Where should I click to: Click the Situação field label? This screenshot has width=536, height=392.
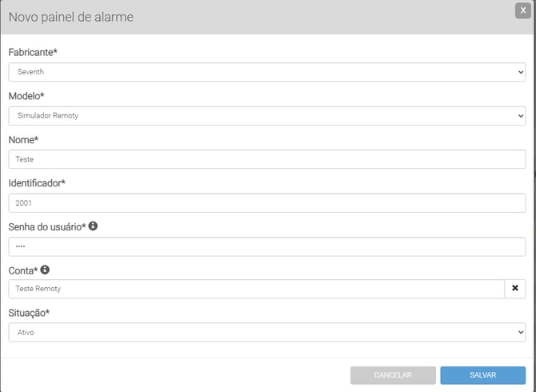[30, 313]
